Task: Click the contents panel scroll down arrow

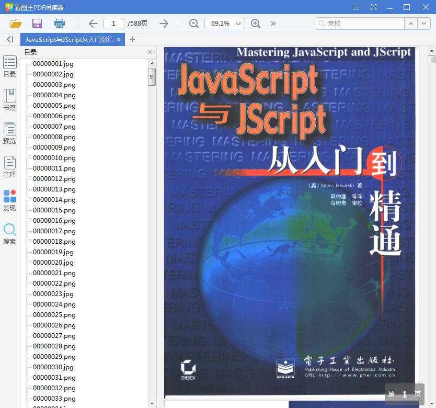Action: pos(152,403)
